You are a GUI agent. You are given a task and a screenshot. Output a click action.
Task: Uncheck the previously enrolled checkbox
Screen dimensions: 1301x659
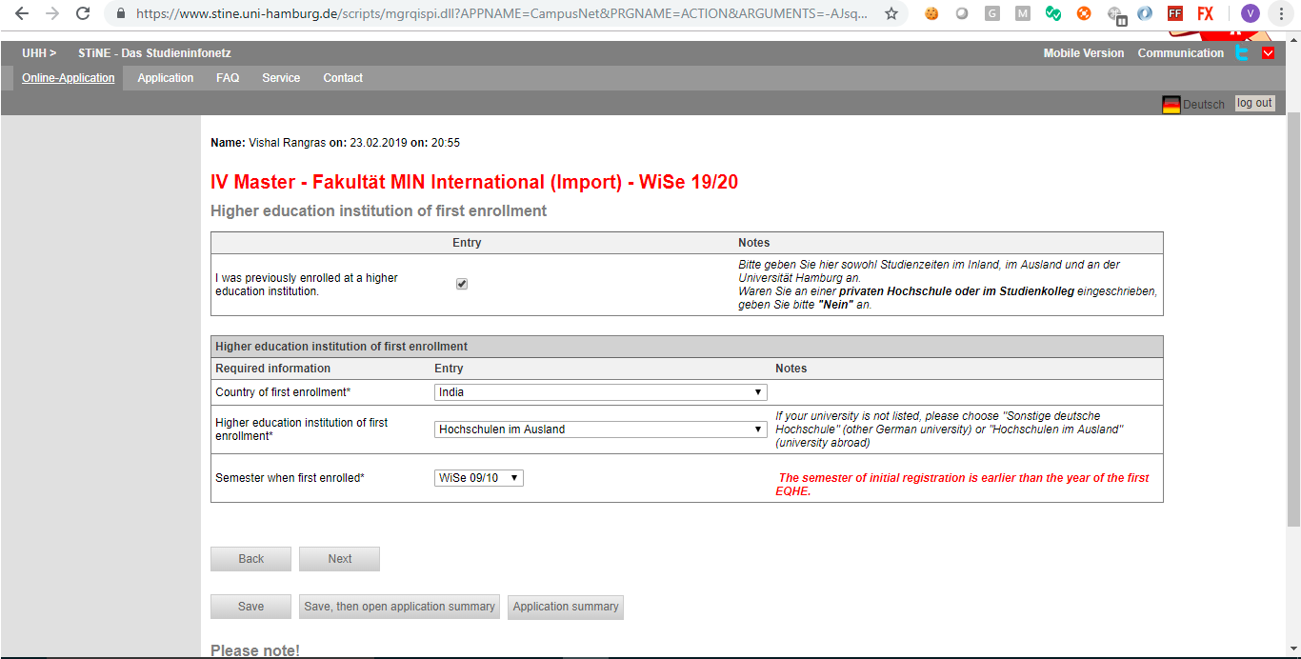coord(462,284)
